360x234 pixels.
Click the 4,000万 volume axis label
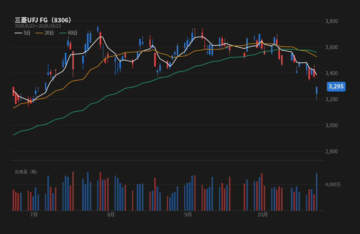point(333,184)
